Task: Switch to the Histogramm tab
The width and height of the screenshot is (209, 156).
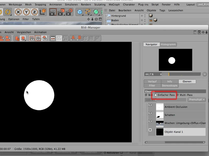Action: click(168, 44)
